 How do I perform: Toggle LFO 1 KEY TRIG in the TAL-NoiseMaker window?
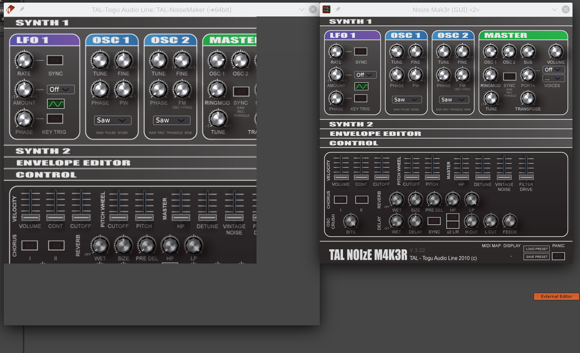click(55, 119)
